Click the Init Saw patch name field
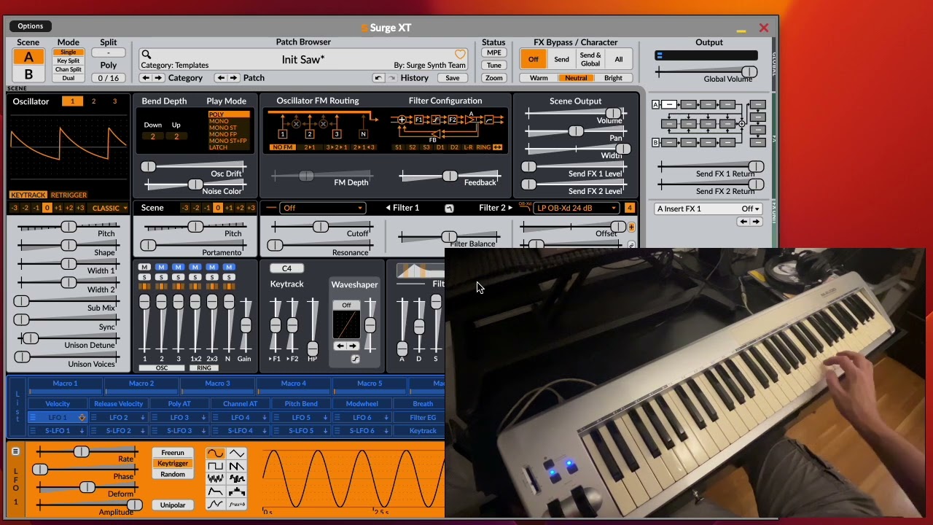Image resolution: width=933 pixels, height=525 pixels. (x=303, y=60)
